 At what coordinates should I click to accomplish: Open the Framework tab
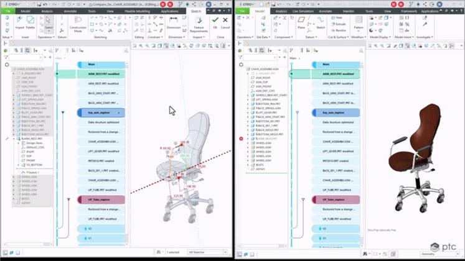408,11
